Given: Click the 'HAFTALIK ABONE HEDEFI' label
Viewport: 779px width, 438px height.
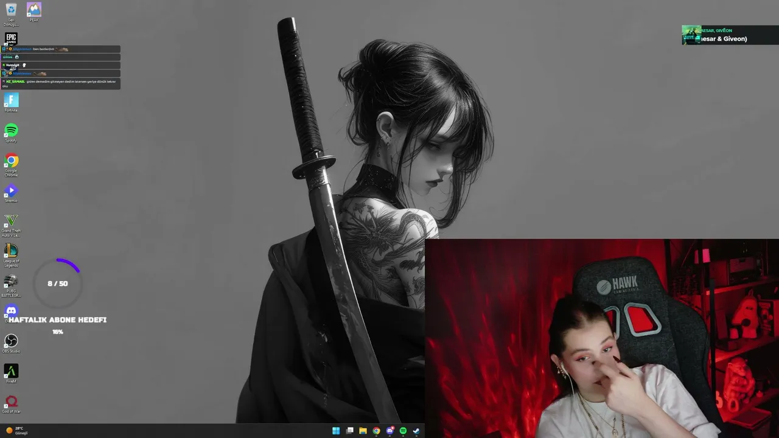Looking at the screenshot, I should (58, 320).
